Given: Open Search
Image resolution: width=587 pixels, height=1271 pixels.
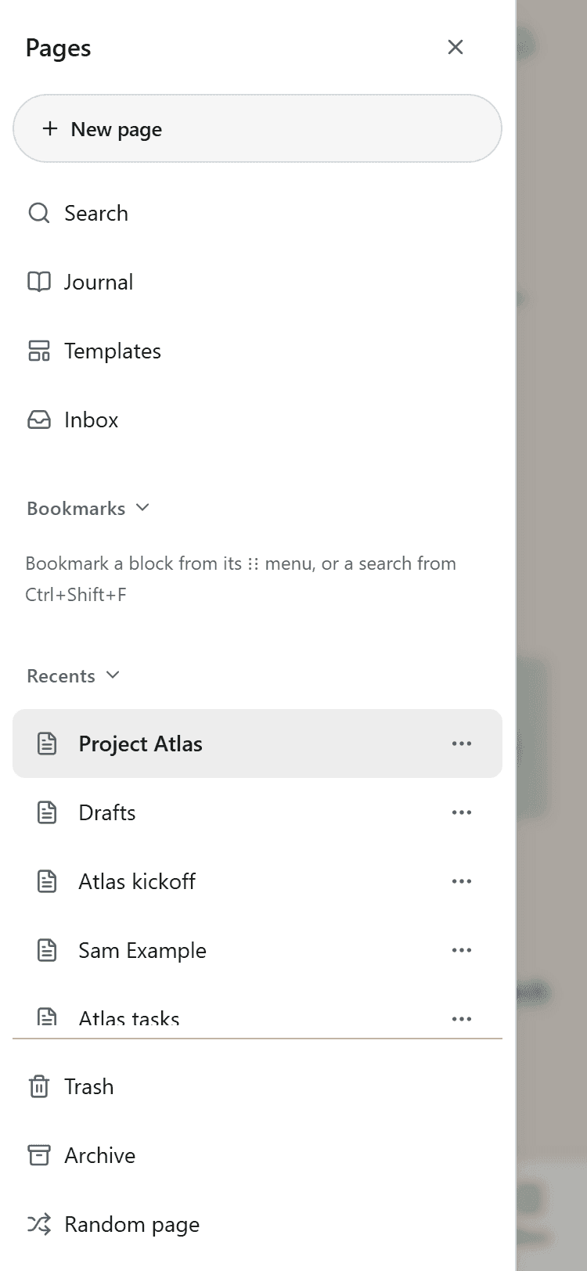Looking at the screenshot, I should pos(257,213).
